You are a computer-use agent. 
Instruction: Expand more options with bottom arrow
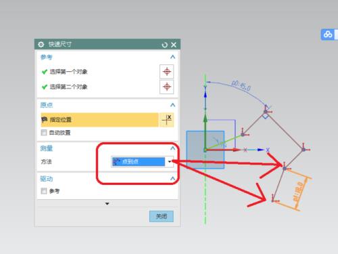(x=107, y=204)
